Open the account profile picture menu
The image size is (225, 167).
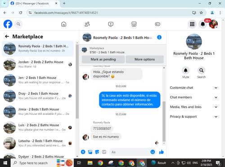[213, 24]
